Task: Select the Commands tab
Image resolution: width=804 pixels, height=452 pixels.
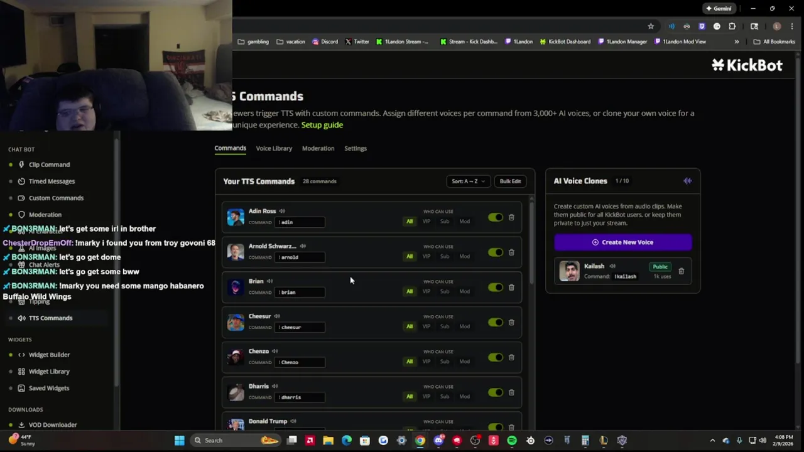Action: [231, 149]
